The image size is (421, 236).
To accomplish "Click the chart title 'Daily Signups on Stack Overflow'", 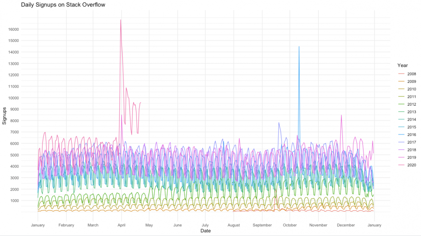I will click(63, 5).
